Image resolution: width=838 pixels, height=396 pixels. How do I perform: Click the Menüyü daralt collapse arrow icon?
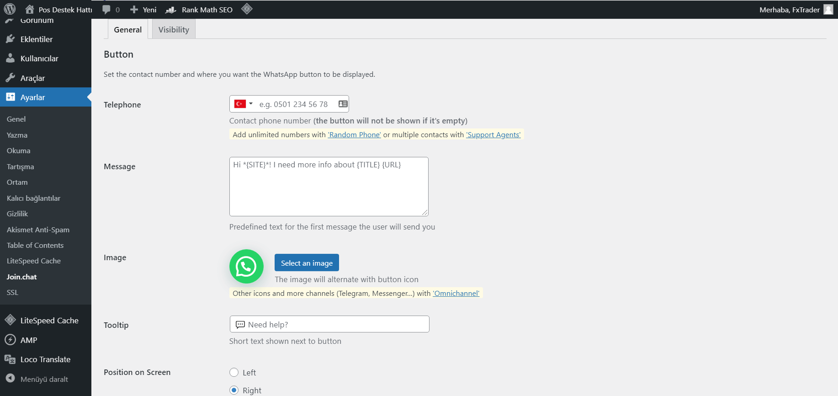tap(10, 379)
